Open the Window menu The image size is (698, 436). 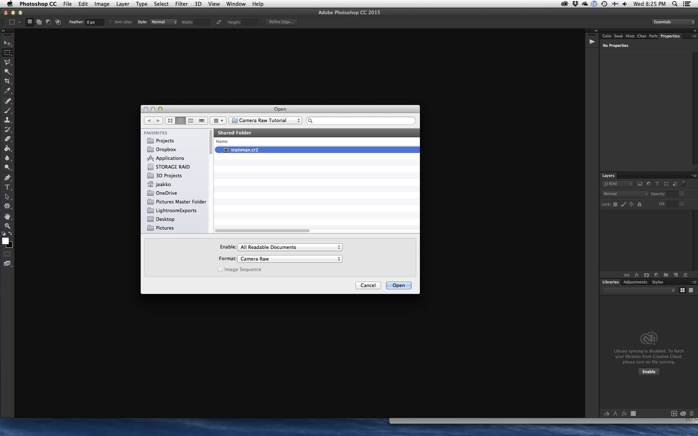236,4
